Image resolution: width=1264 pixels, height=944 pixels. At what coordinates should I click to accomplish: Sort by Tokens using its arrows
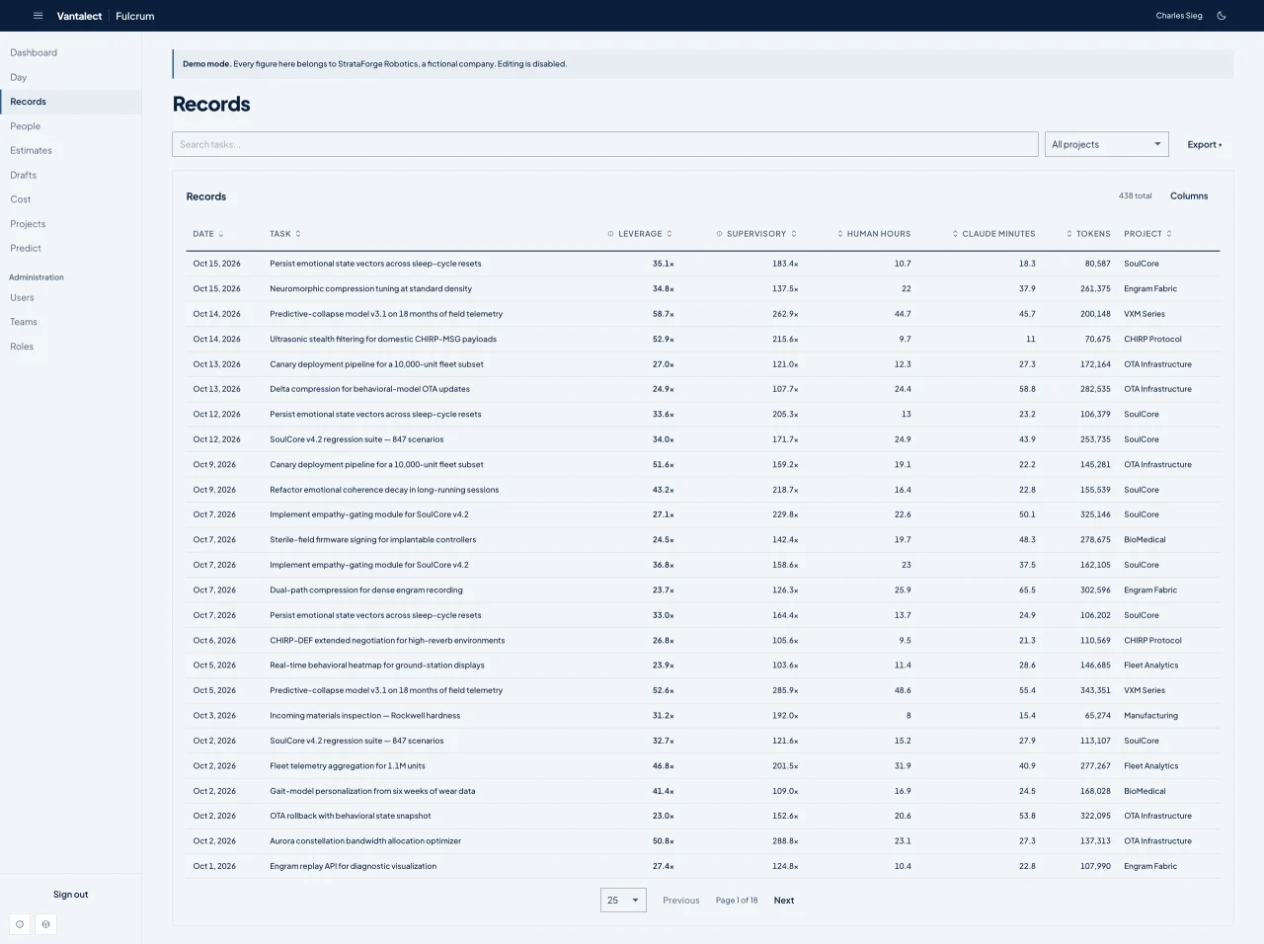point(1069,234)
